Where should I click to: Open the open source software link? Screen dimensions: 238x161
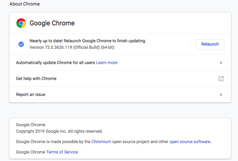(190, 141)
